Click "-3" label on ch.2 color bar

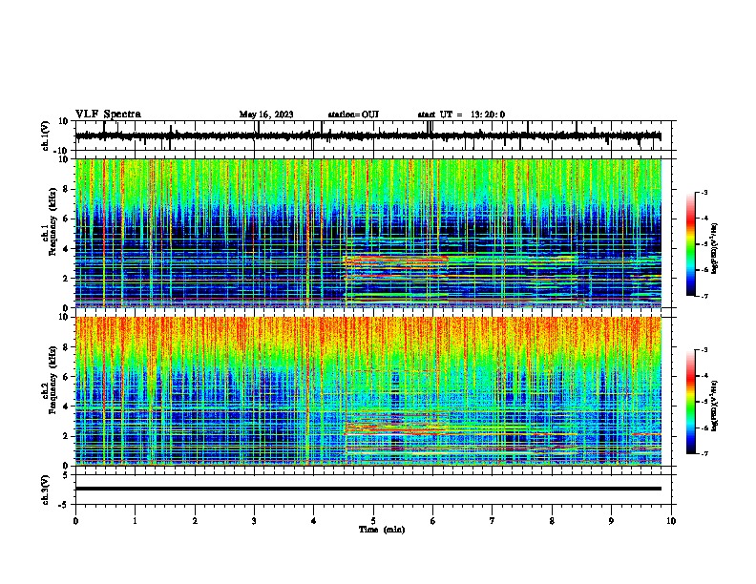click(x=704, y=350)
